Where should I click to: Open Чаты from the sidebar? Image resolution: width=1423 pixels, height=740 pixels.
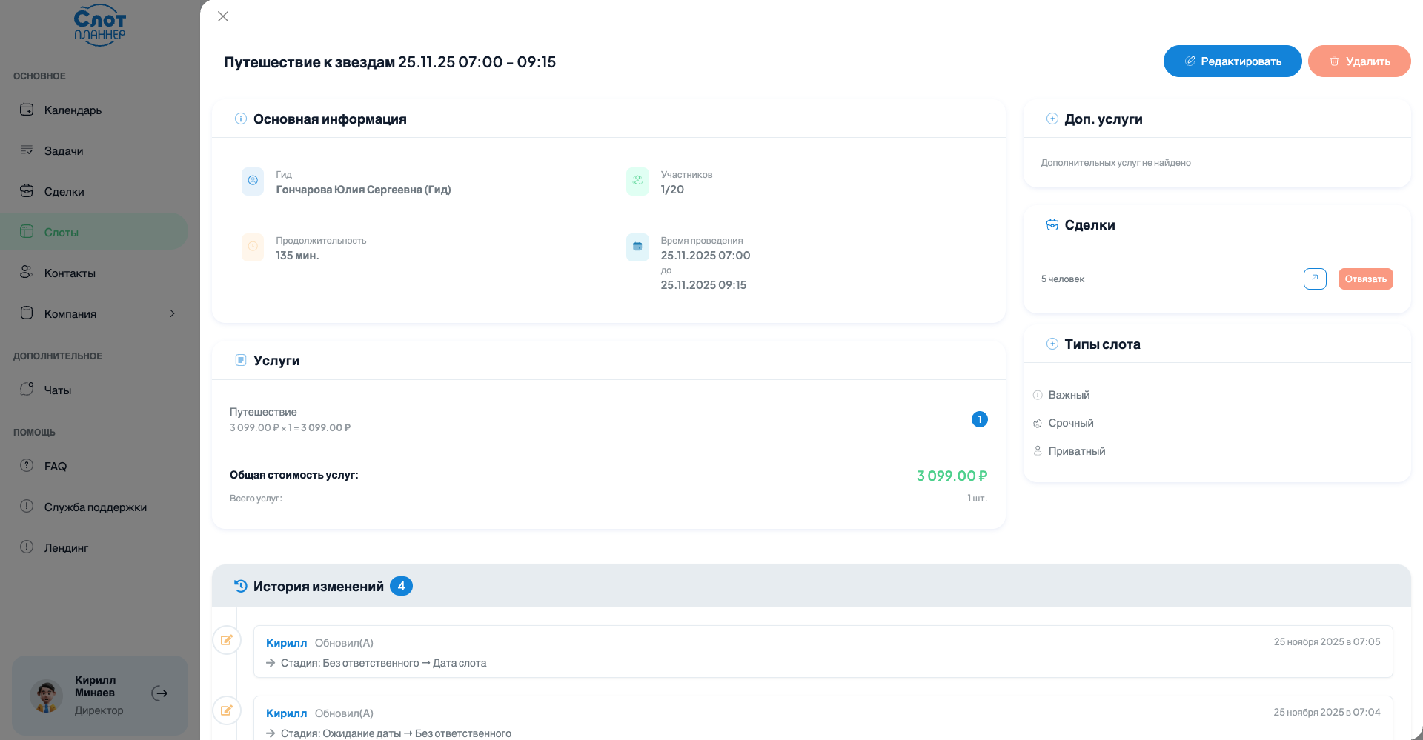[58, 390]
